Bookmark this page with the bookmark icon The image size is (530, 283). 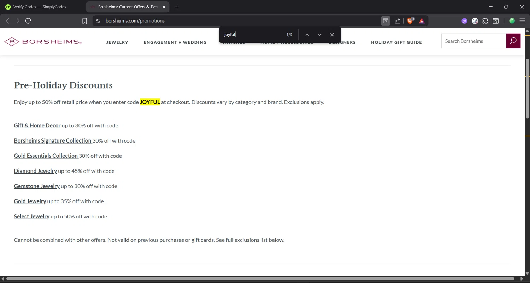click(84, 21)
